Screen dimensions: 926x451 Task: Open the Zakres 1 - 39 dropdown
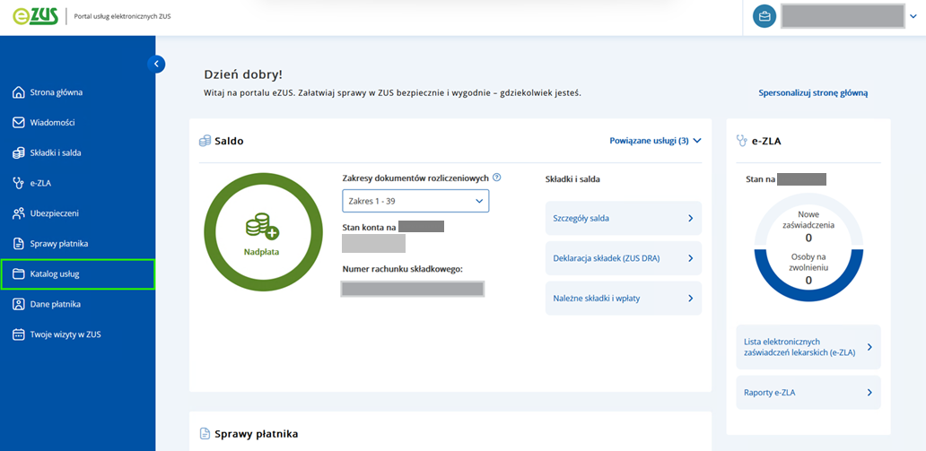point(415,201)
